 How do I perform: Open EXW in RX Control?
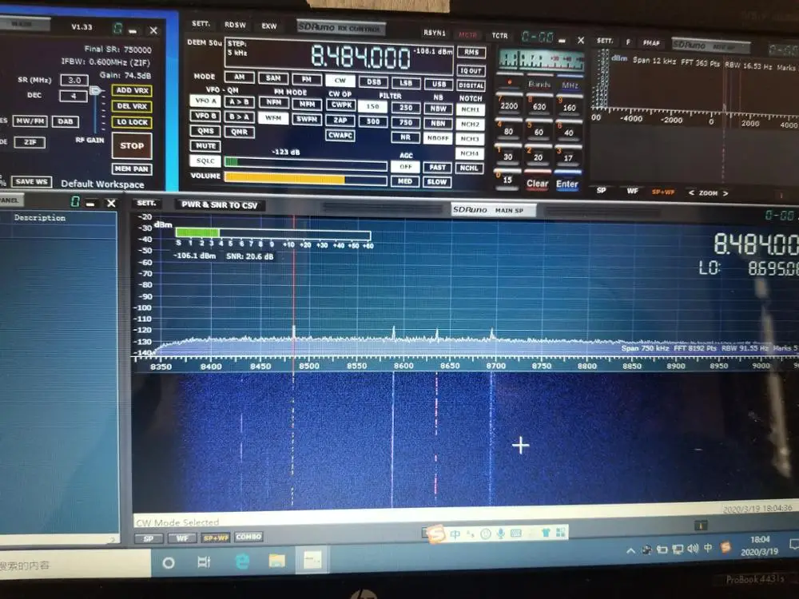(269, 26)
